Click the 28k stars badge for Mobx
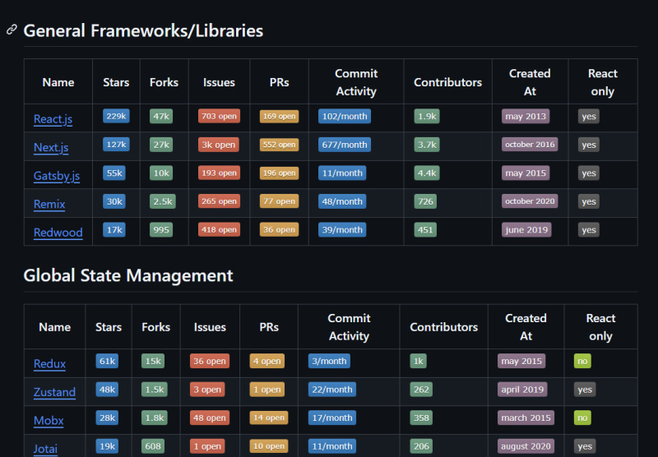658x457 pixels. [x=107, y=418]
